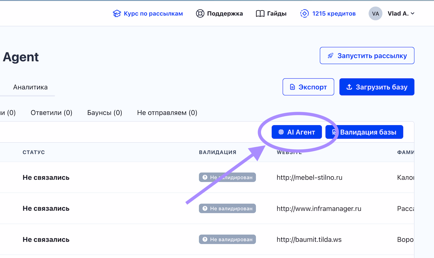Click Не валидирован badge for baumit.tilda.ws
Screen dimensions: 434x258
(x=227, y=239)
